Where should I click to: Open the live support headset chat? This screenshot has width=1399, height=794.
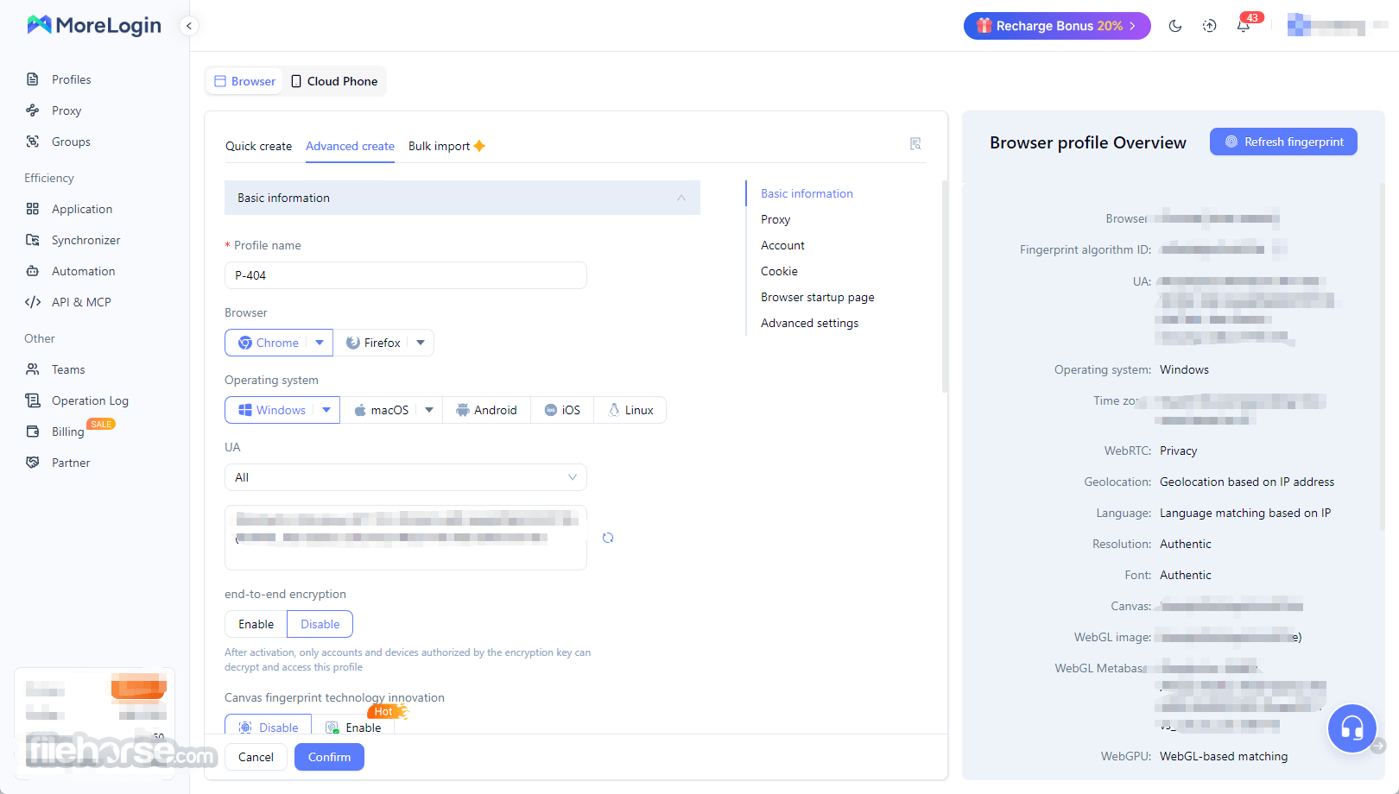tap(1352, 728)
